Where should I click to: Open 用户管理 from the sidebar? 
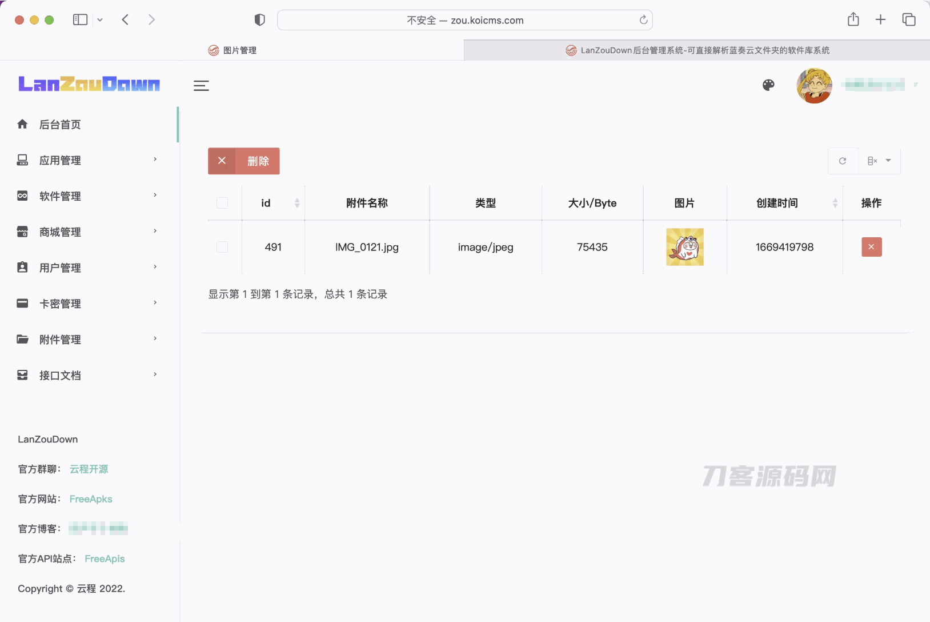click(x=61, y=268)
